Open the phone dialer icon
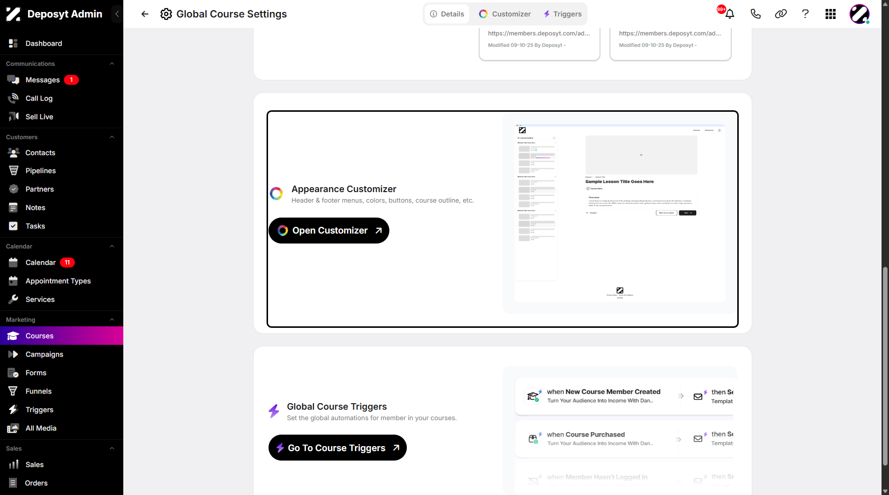This screenshot has width=889, height=495. tap(756, 14)
